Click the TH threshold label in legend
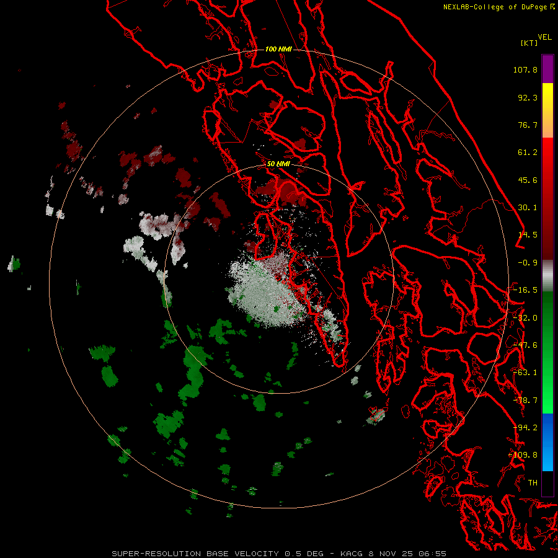The height and width of the screenshot is (558, 558). (533, 483)
